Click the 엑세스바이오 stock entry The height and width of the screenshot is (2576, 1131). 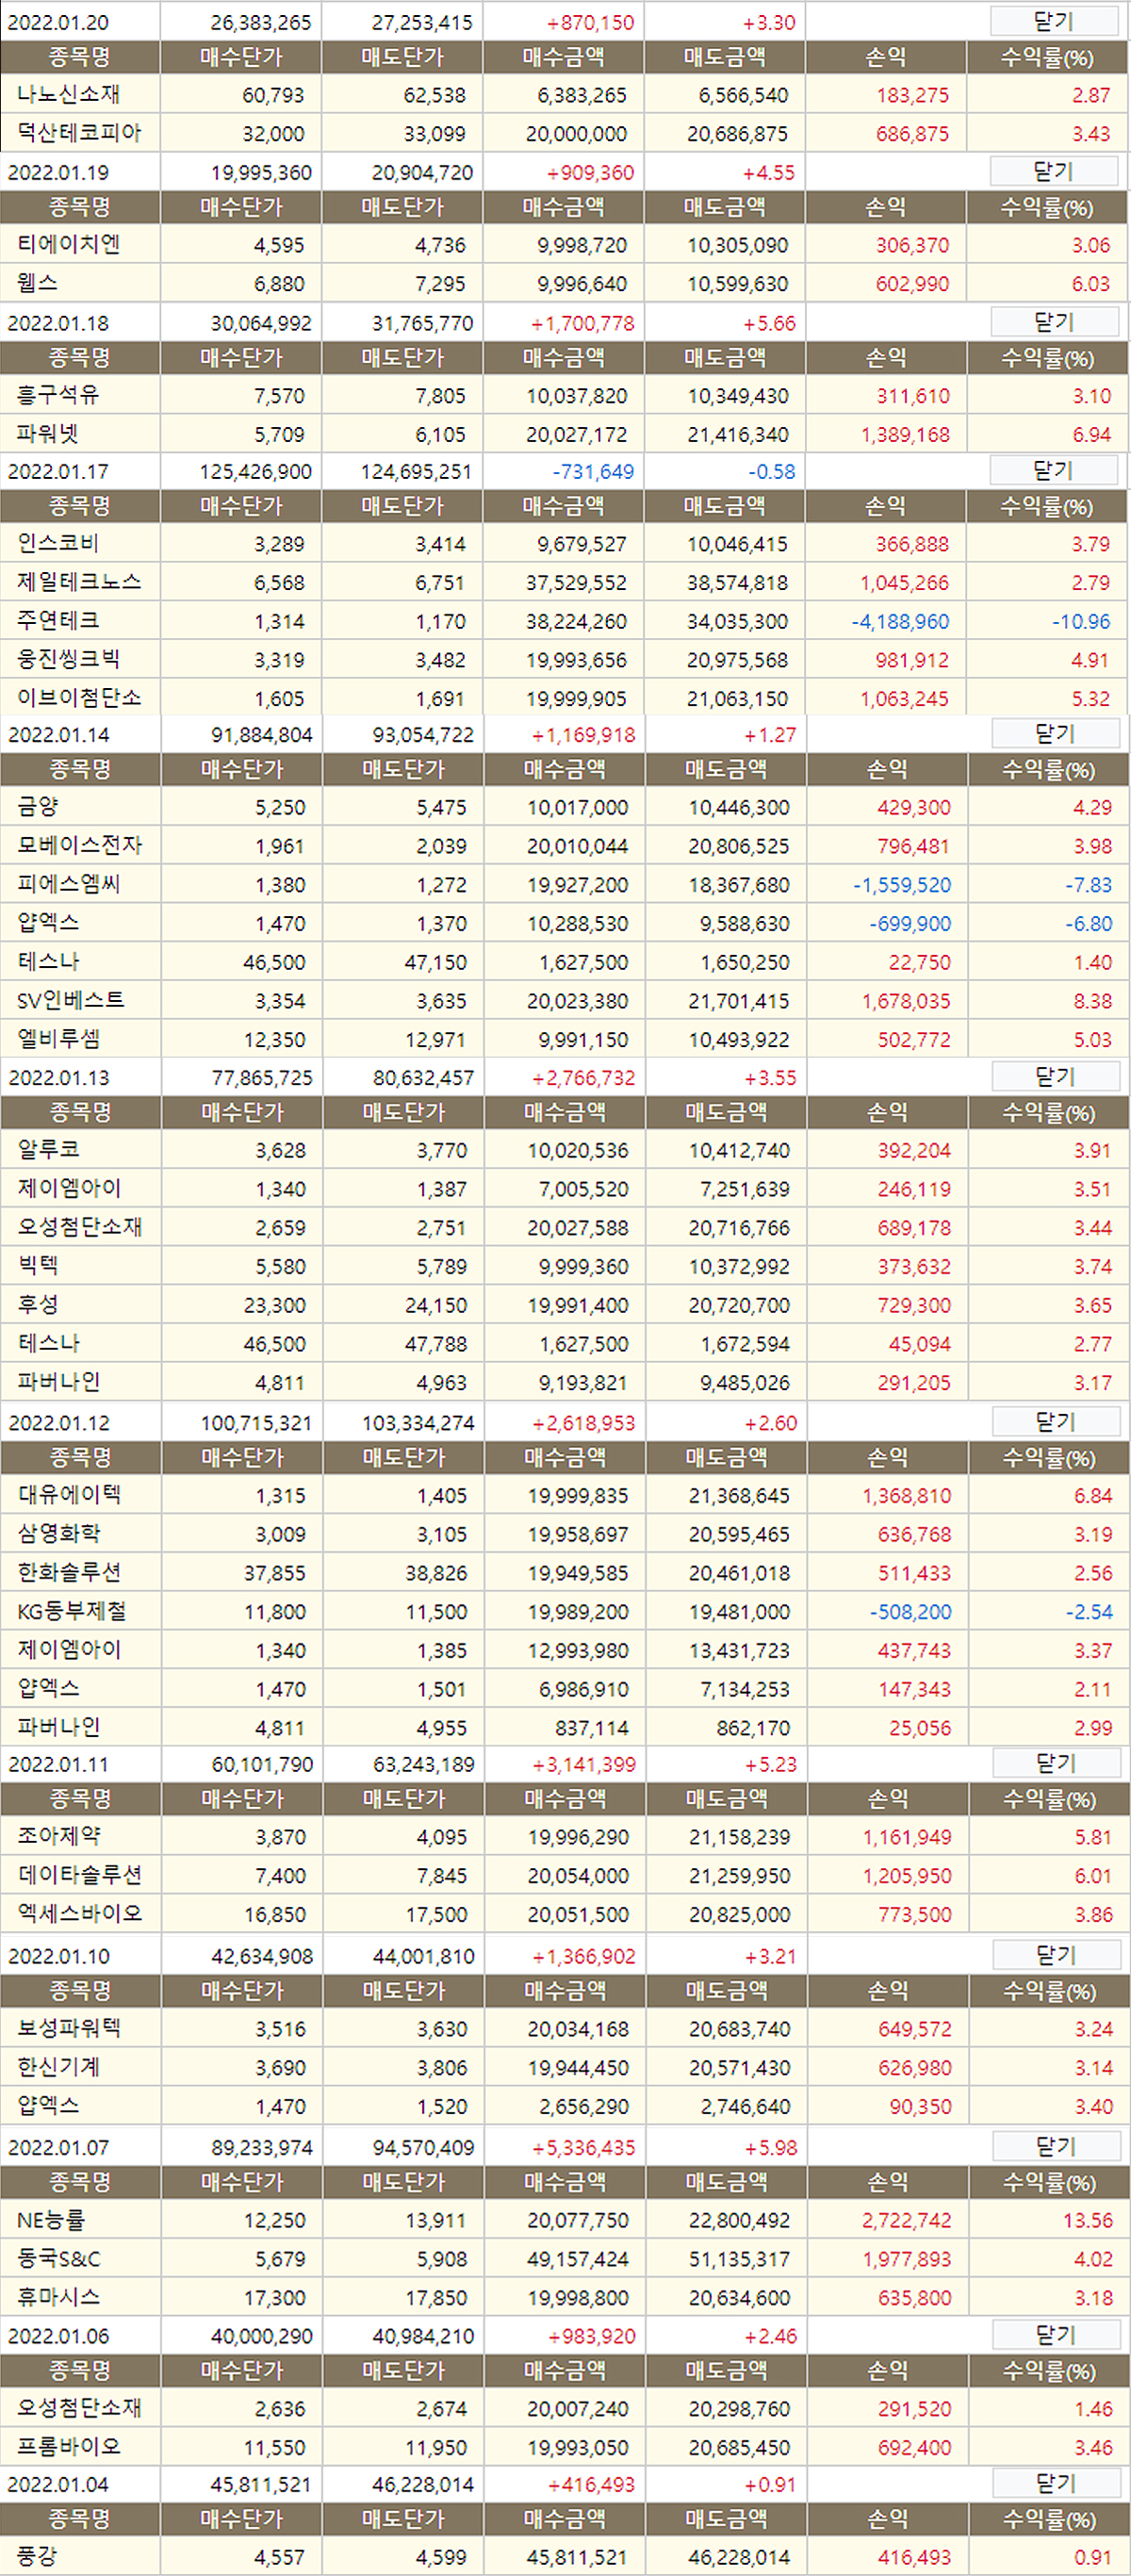(x=80, y=1913)
